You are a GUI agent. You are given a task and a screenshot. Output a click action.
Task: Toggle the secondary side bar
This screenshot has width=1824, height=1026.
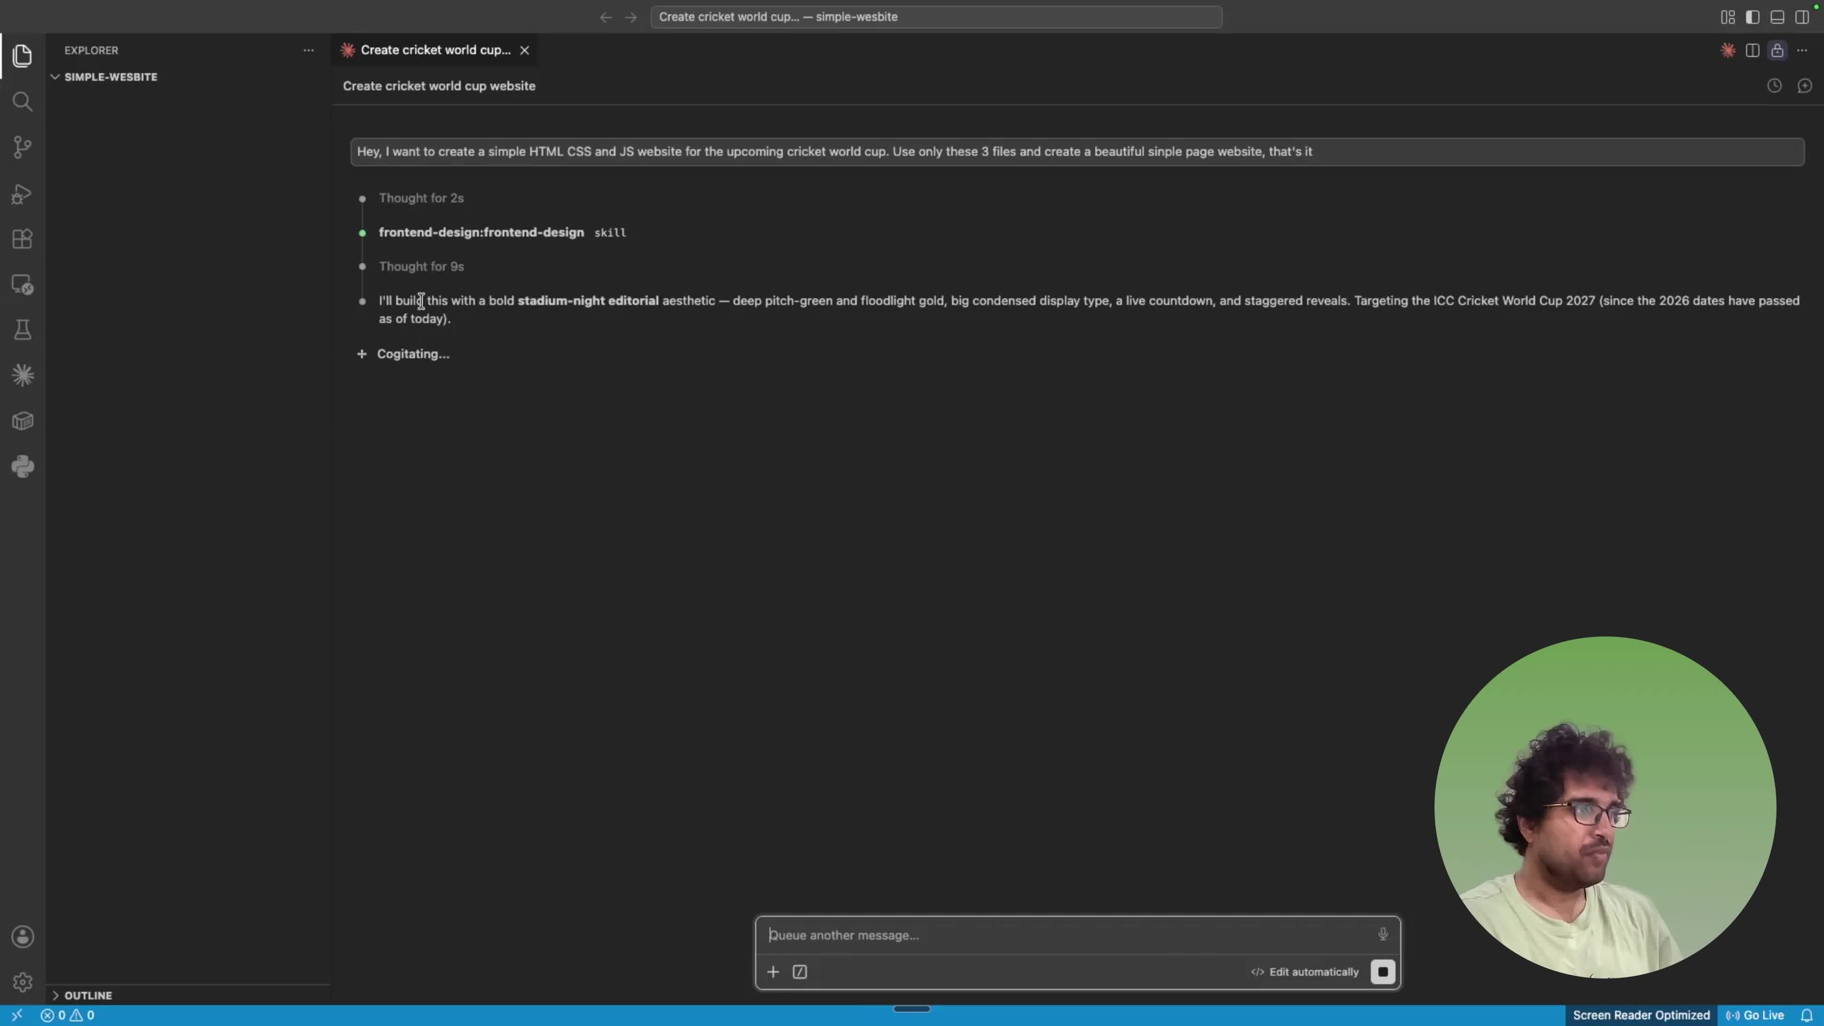1802,17
